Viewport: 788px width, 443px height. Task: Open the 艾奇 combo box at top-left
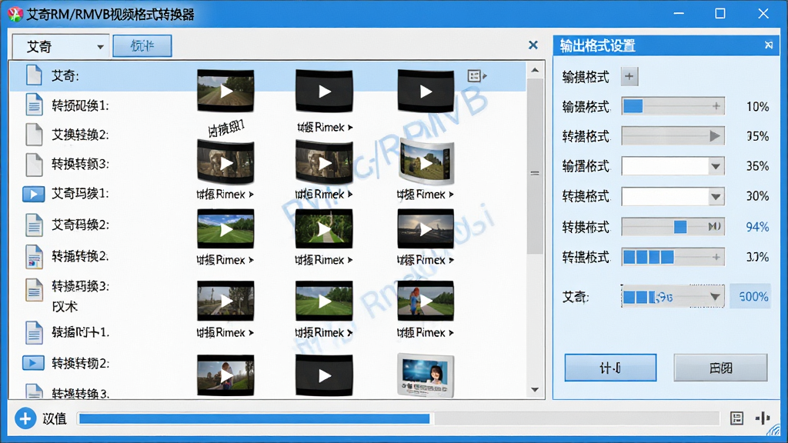click(60, 47)
